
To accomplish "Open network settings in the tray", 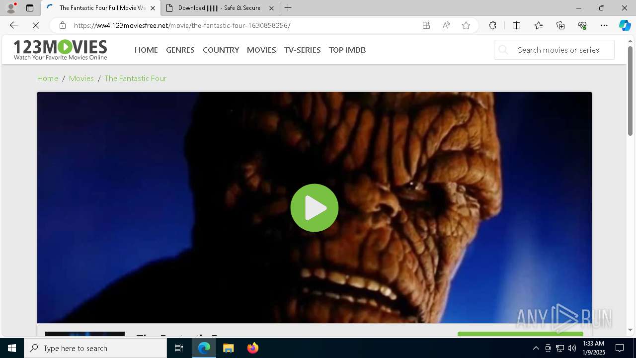I will [x=560, y=348].
